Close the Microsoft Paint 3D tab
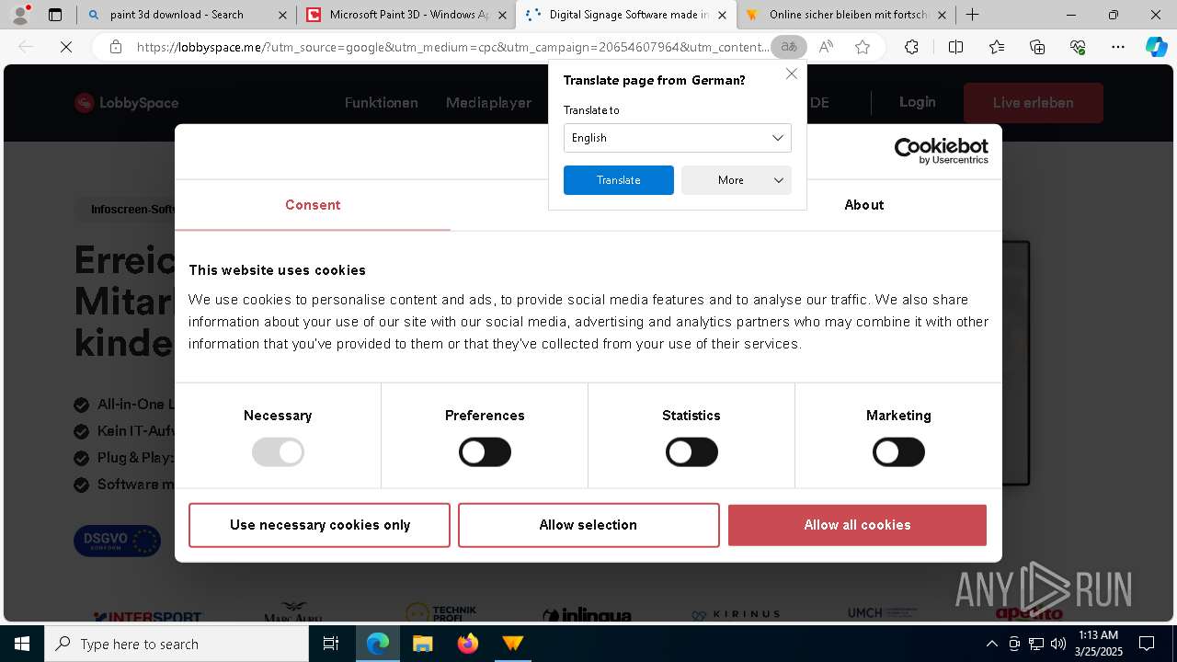The width and height of the screenshot is (1177, 662). [502, 15]
